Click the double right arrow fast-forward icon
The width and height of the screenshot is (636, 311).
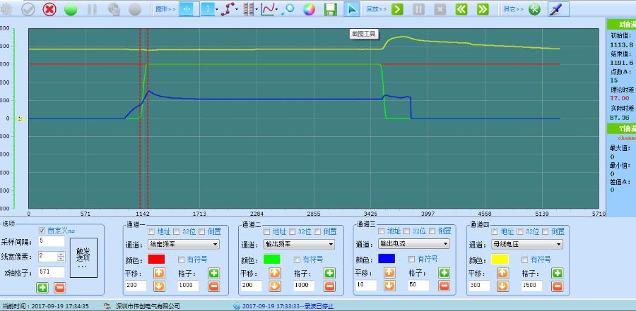pos(483,9)
